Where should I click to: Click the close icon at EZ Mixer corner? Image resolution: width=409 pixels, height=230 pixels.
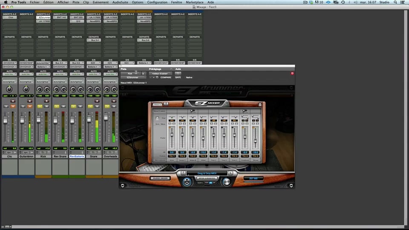click(x=260, y=104)
